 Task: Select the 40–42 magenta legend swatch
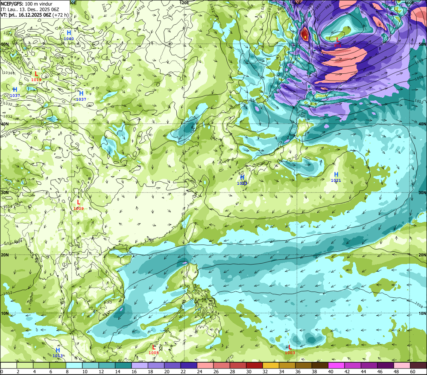pos(336,365)
